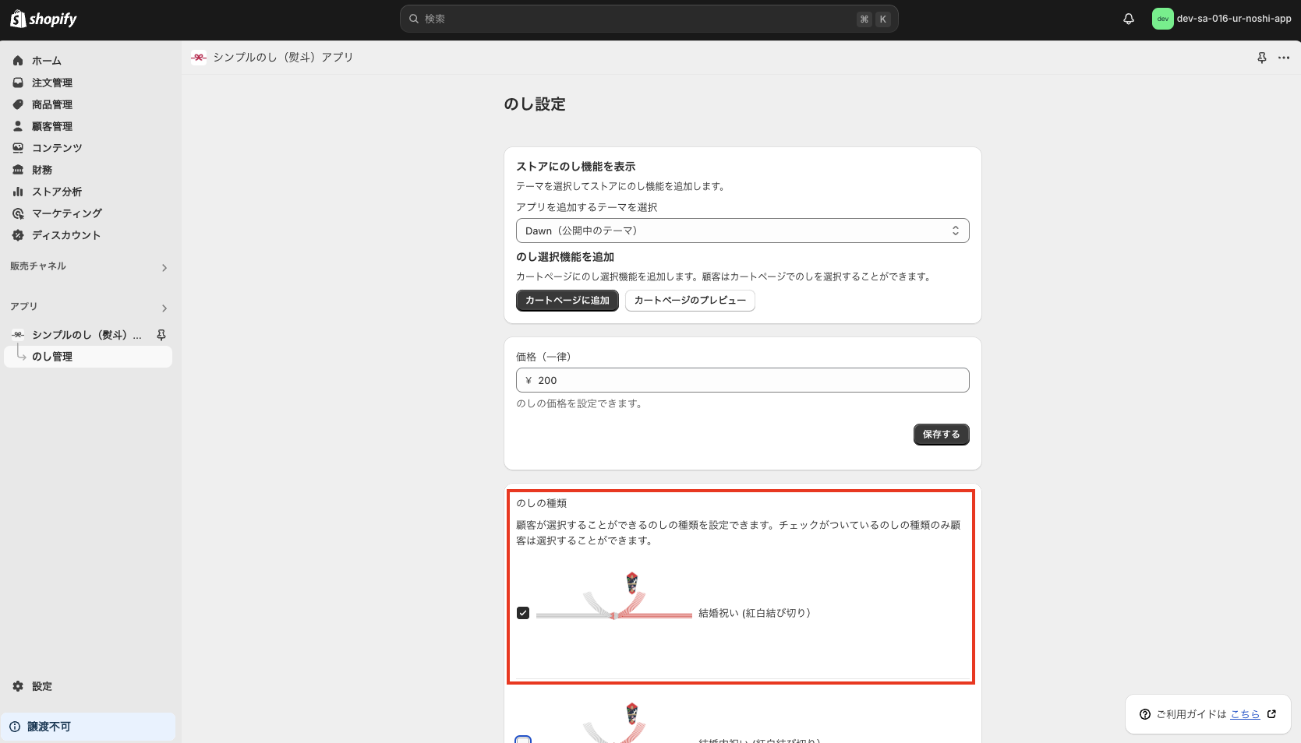Click the dev store avatar badge
Screen dimensions: 1301x743
(x=1162, y=18)
